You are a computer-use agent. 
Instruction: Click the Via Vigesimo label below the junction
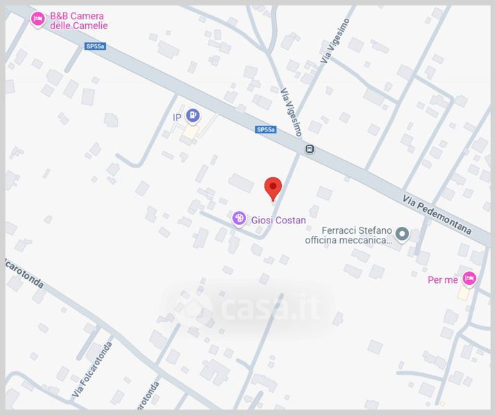pyautogui.click(x=292, y=112)
